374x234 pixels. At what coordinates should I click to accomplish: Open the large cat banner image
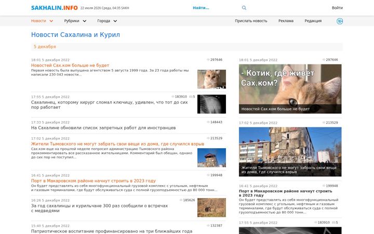pos(290,89)
